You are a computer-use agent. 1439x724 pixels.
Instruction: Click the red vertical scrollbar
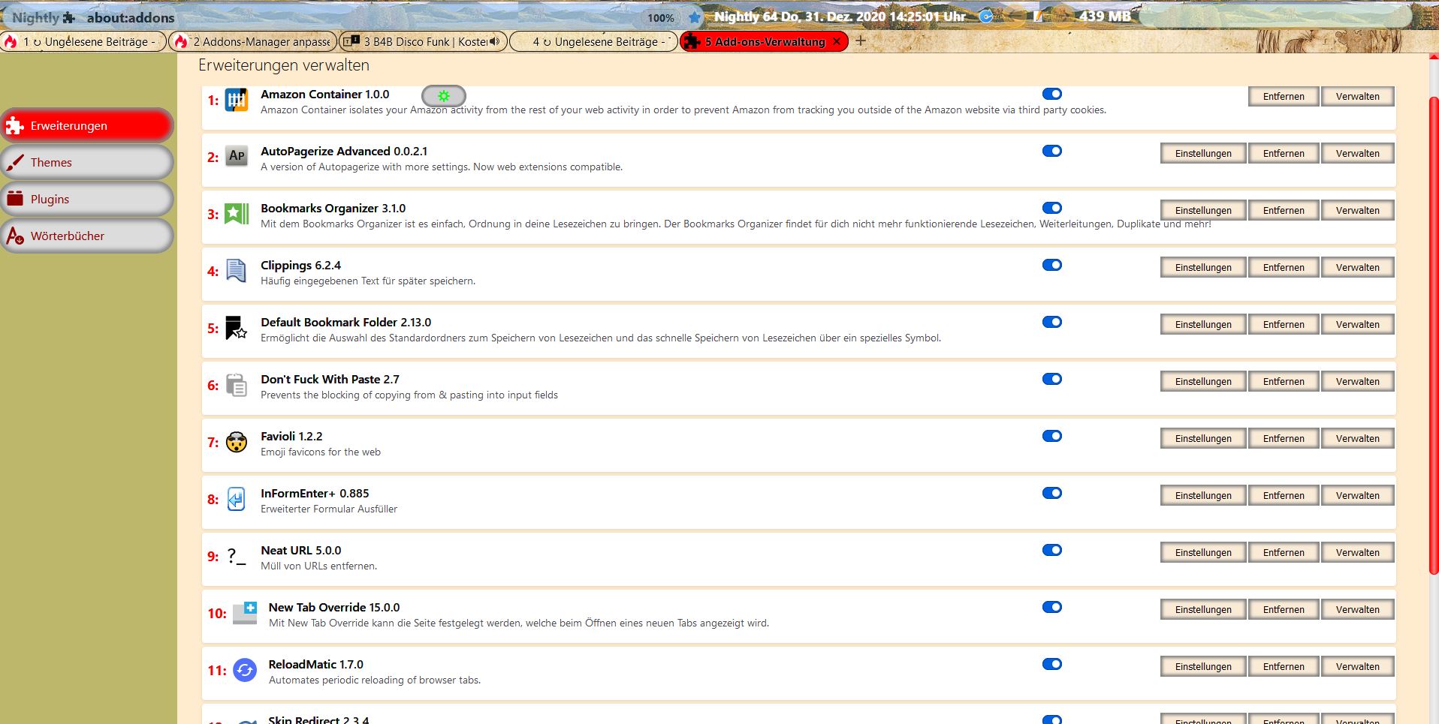click(1433, 334)
